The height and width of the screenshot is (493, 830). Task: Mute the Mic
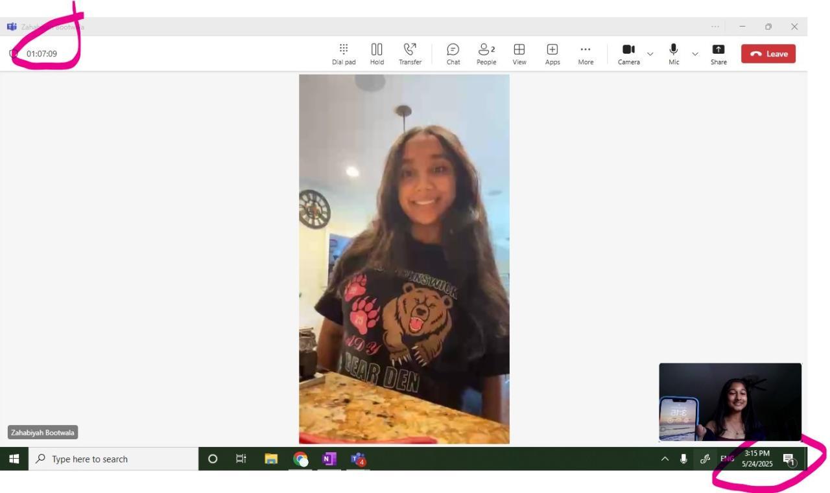click(674, 54)
